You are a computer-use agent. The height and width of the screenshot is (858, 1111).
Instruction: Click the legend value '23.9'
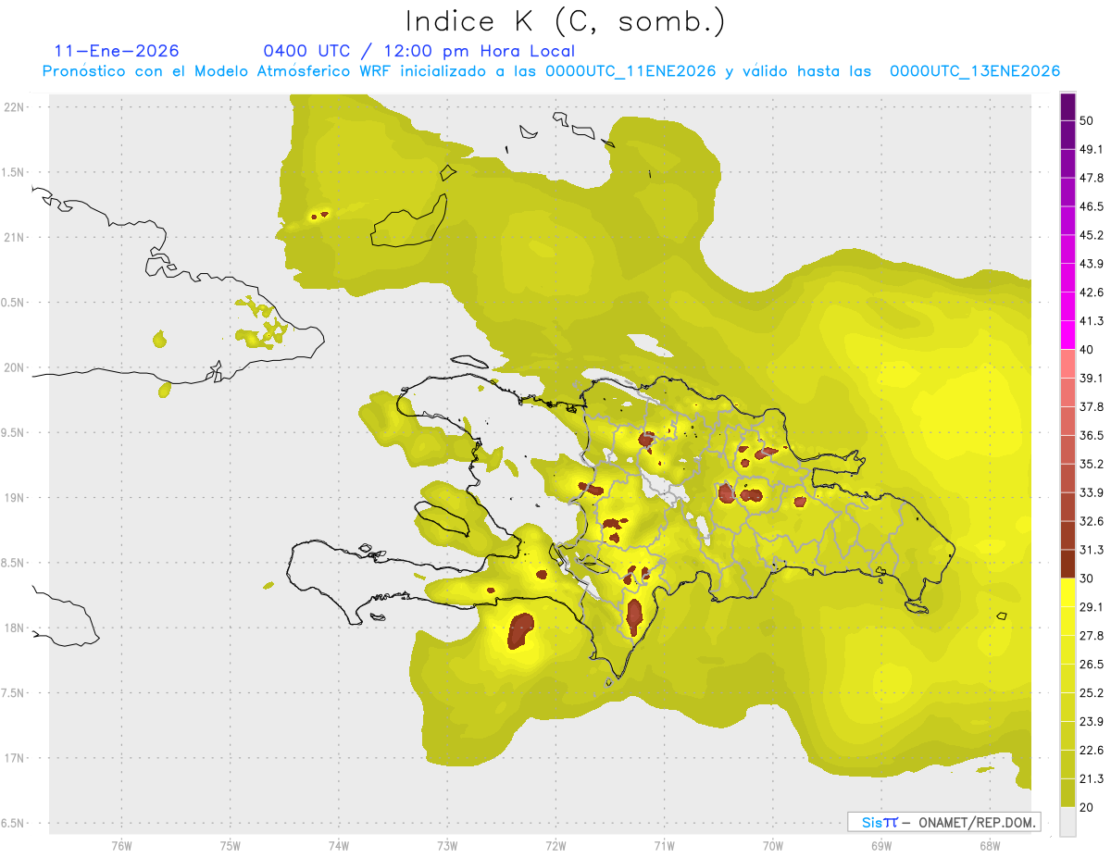[x=1092, y=721]
